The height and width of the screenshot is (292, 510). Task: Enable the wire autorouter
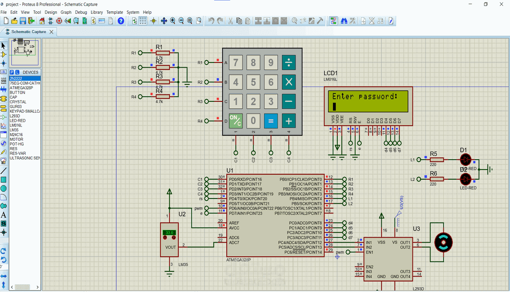click(x=333, y=20)
